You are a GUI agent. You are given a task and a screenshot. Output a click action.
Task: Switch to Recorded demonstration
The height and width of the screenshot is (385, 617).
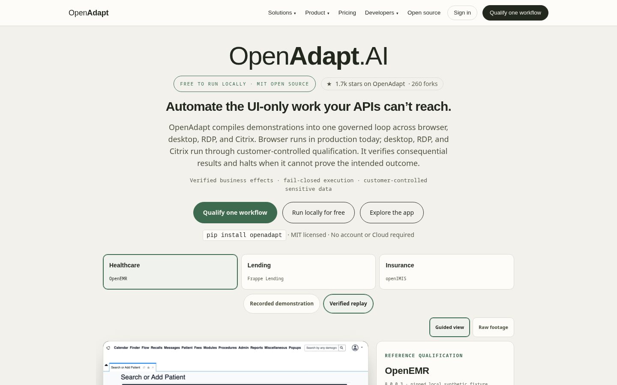[x=282, y=304]
